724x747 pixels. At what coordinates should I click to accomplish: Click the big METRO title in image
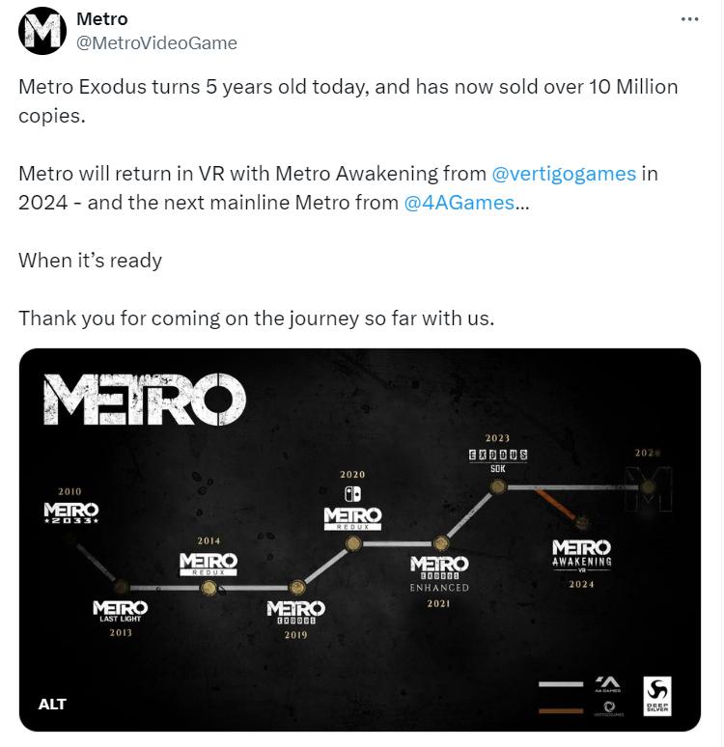point(145,399)
